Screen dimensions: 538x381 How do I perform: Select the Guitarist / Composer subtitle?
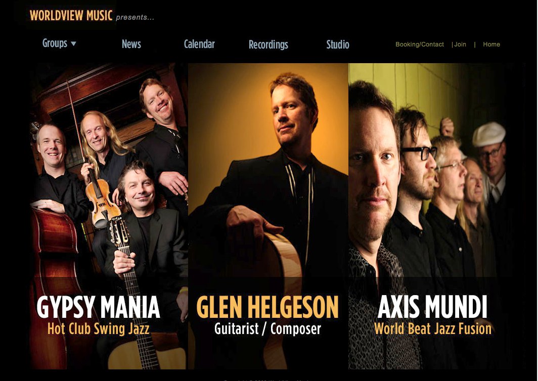pyautogui.click(x=267, y=328)
